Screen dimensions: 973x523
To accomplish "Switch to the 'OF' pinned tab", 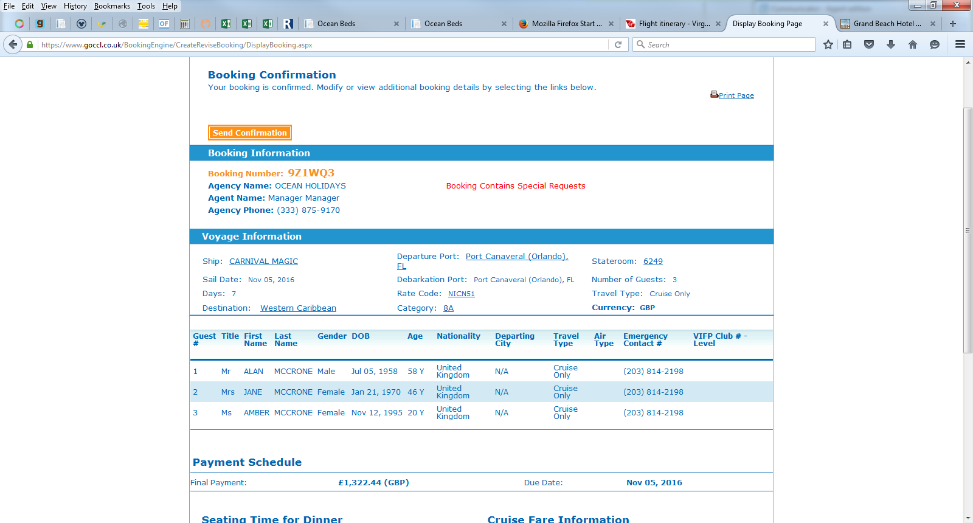I will tap(164, 24).
